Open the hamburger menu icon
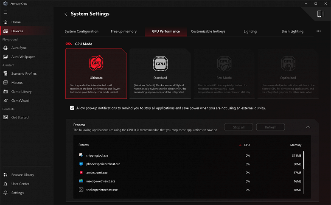The height and width of the screenshot is (205, 331). pyautogui.click(x=6, y=12)
